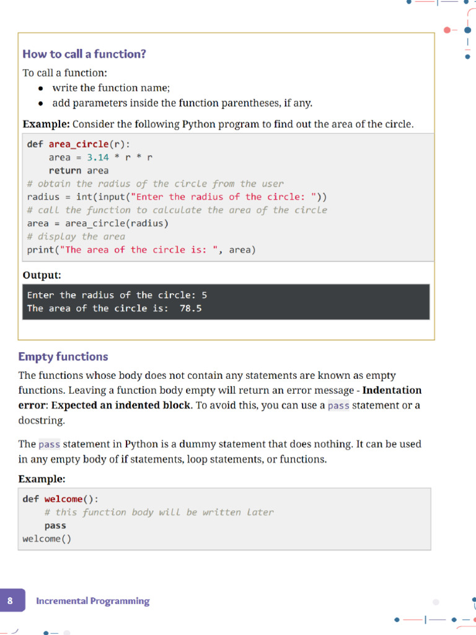476x635 pixels.
Task: Click the page number 8 badge
Action: (x=11, y=601)
